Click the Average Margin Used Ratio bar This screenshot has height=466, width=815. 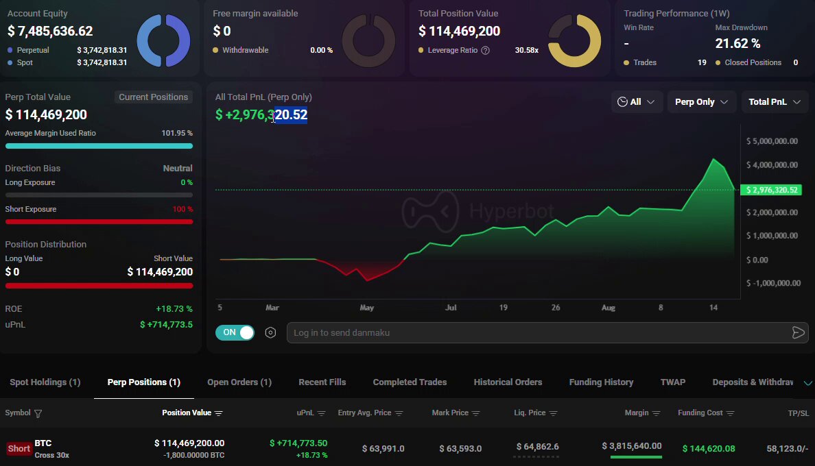click(x=99, y=147)
